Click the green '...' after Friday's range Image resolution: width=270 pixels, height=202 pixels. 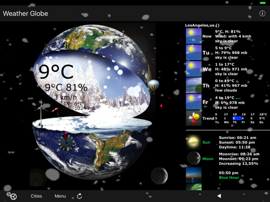238,98
